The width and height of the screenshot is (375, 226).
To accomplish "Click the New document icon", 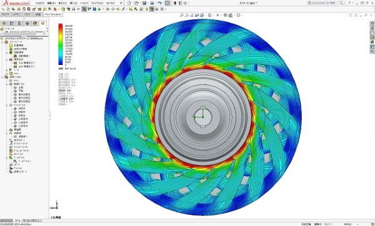I will tap(129, 3).
